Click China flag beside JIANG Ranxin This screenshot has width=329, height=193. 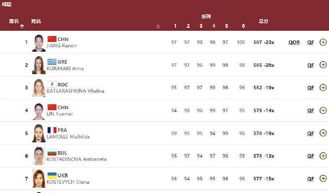pyautogui.click(x=52, y=39)
